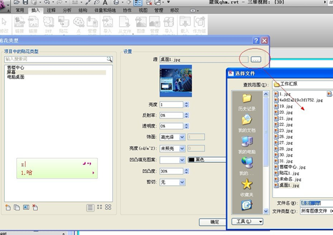This screenshot has width=333, height=235.
Task: Expand the 剪切 cutout dropdown
Action: tap(182, 182)
